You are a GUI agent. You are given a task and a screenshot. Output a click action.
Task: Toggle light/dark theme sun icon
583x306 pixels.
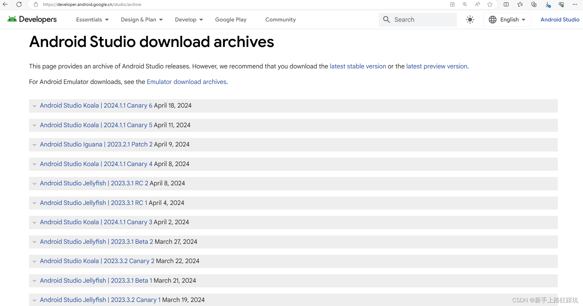(x=470, y=20)
